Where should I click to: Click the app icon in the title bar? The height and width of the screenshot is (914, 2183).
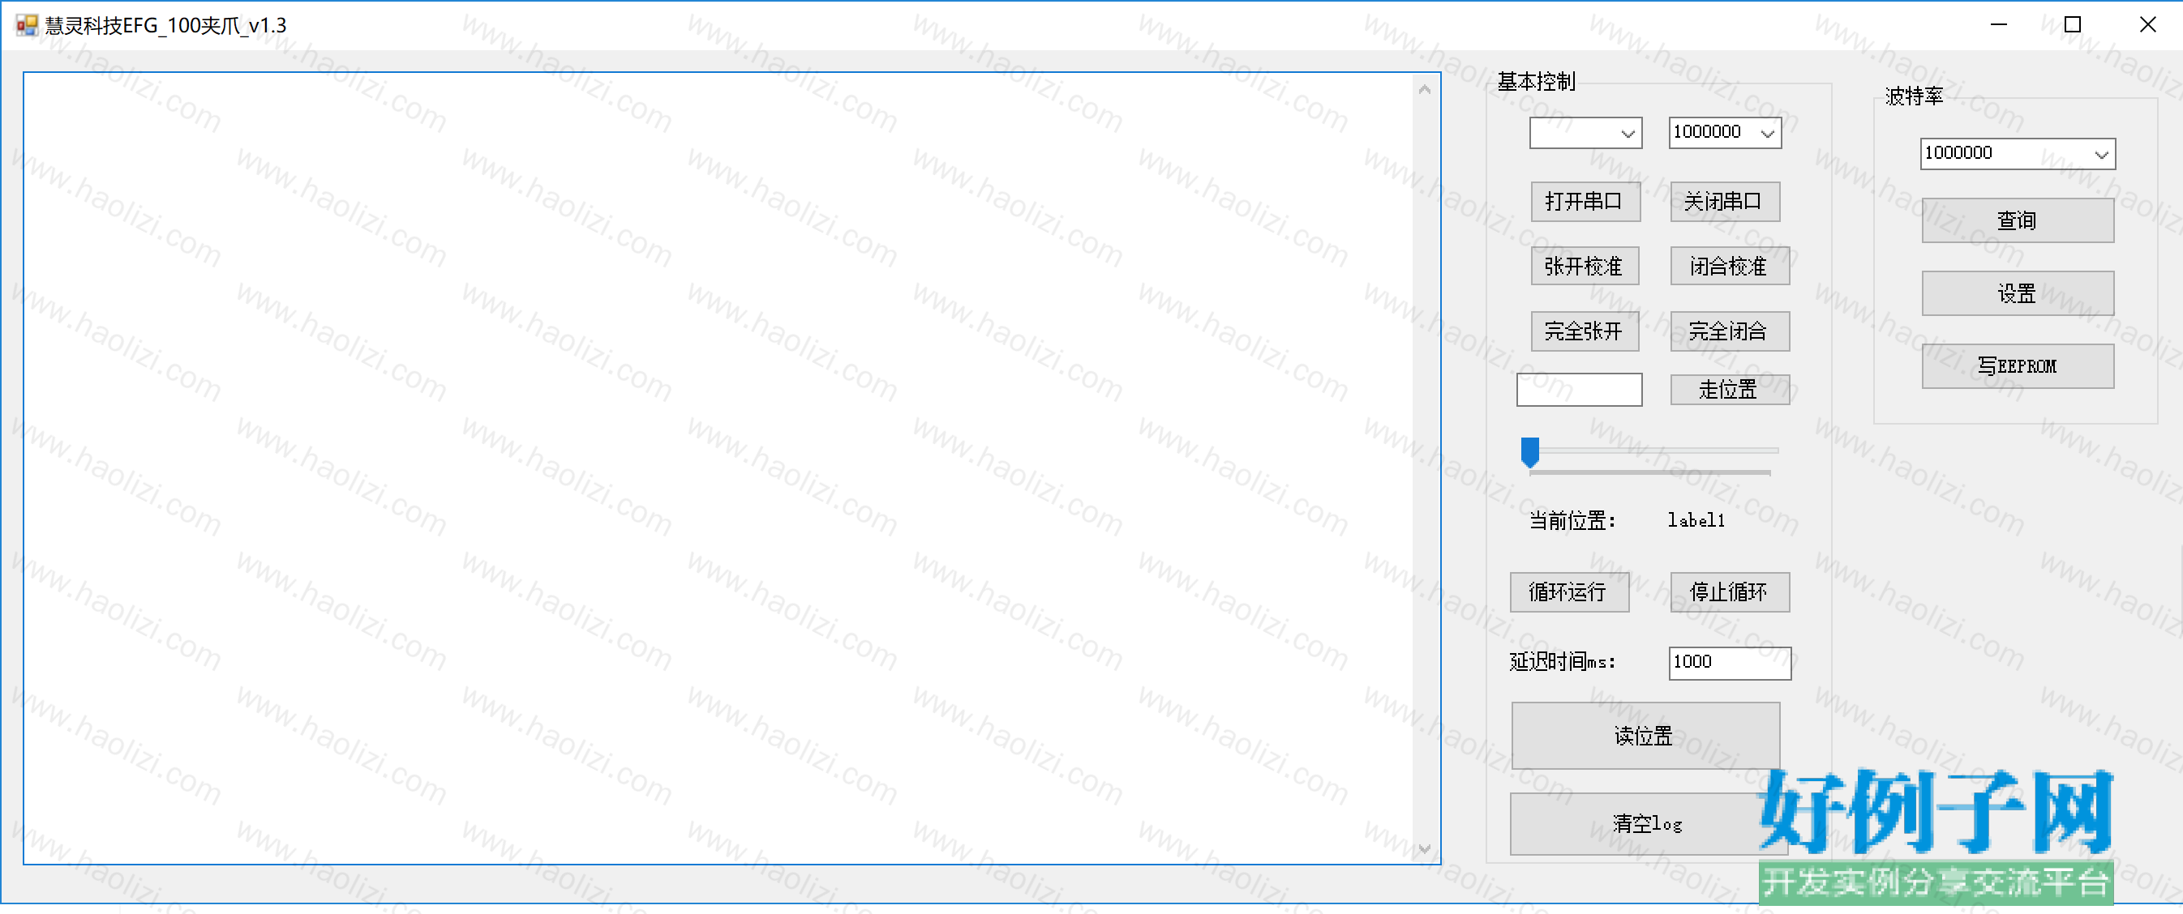coord(27,25)
